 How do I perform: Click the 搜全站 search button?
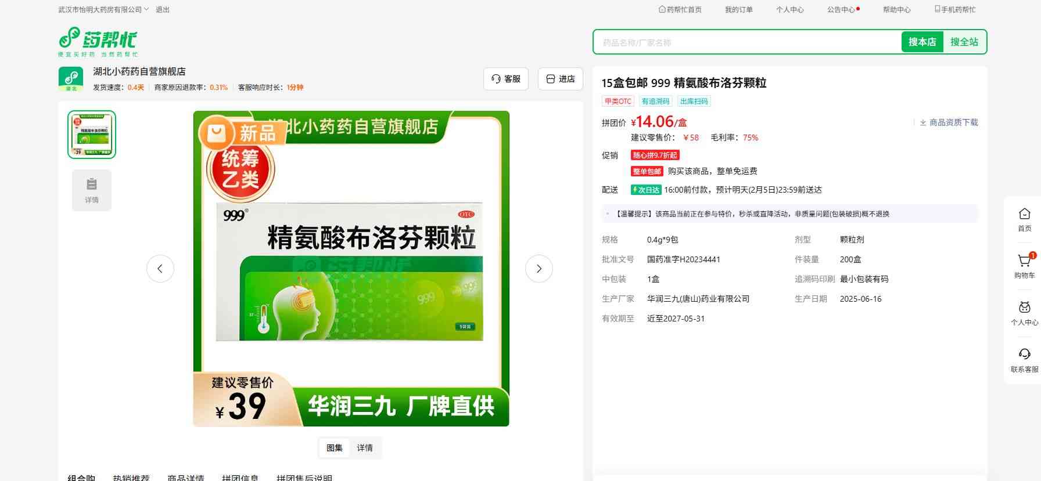pos(964,42)
